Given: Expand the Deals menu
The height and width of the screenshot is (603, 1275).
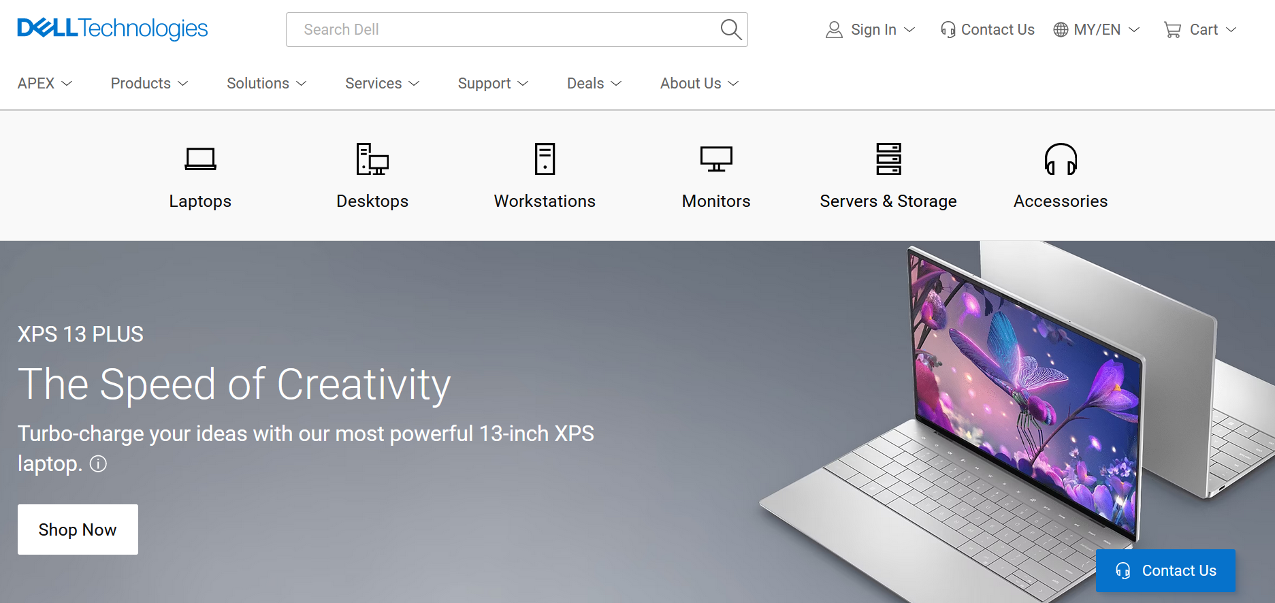Looking at the screenshot, I should pos(594,83).
